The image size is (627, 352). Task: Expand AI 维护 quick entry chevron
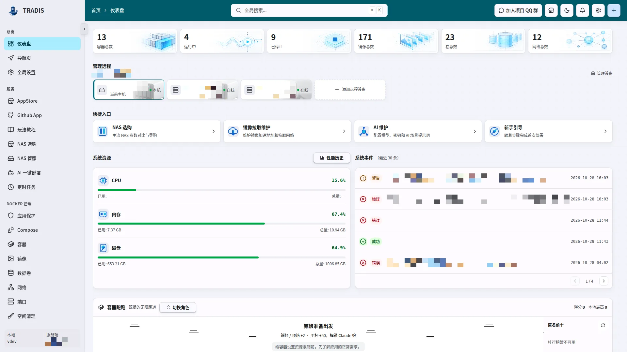pos(475,131)
